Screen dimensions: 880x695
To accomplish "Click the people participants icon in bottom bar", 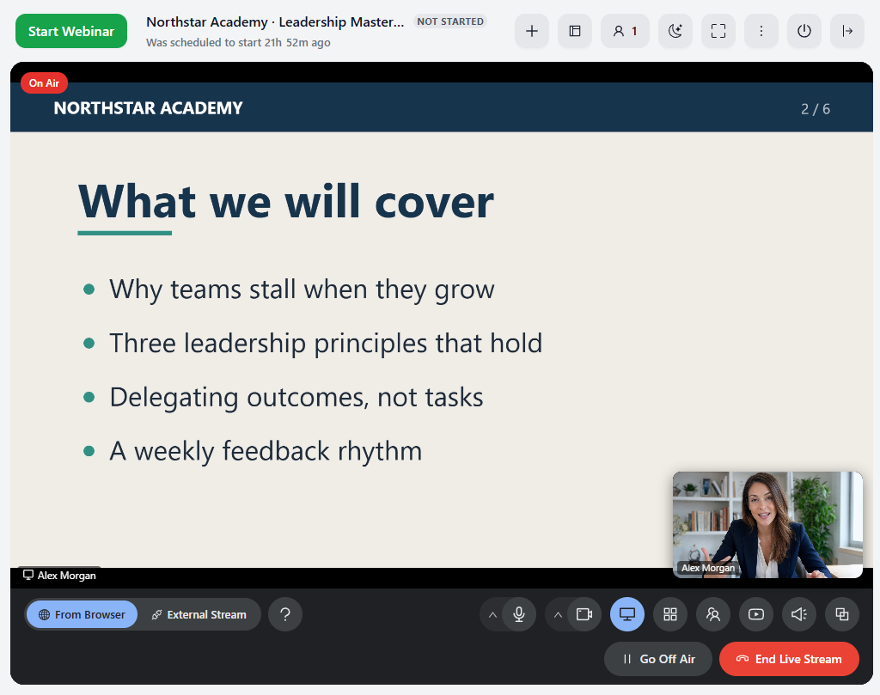I will (x=713, y=614).
